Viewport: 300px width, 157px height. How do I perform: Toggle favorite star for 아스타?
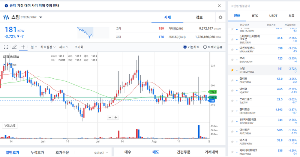[232, 142]
